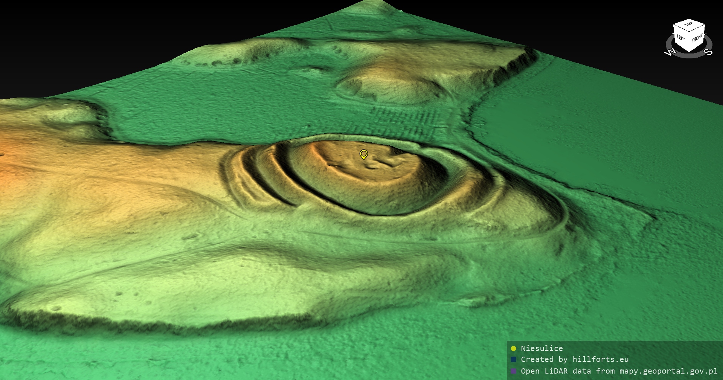Click the purple square legend marker
The width and height of the screenshot is (723, 380).
coord(513,371)
